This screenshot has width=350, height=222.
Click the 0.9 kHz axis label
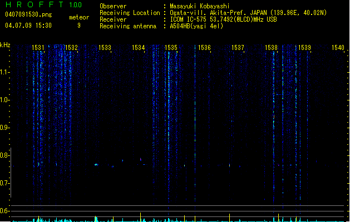4,128
